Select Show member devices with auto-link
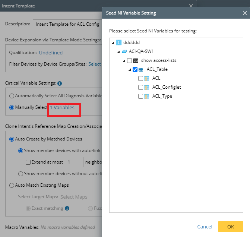 (x=20, y=151)
